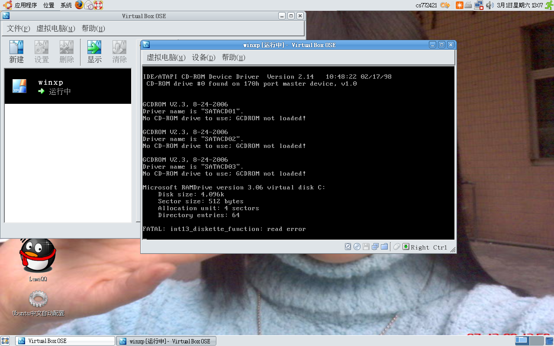Click the mouse capture status icon
Viewport: 554px width, 346px height.
click(397, 247)
